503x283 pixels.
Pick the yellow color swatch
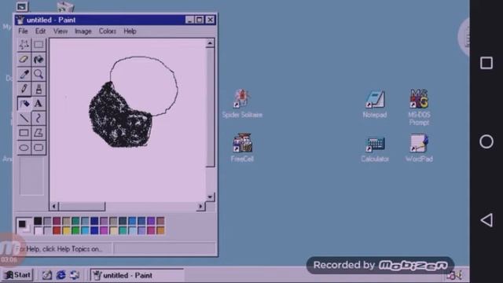tap(66, 230)
